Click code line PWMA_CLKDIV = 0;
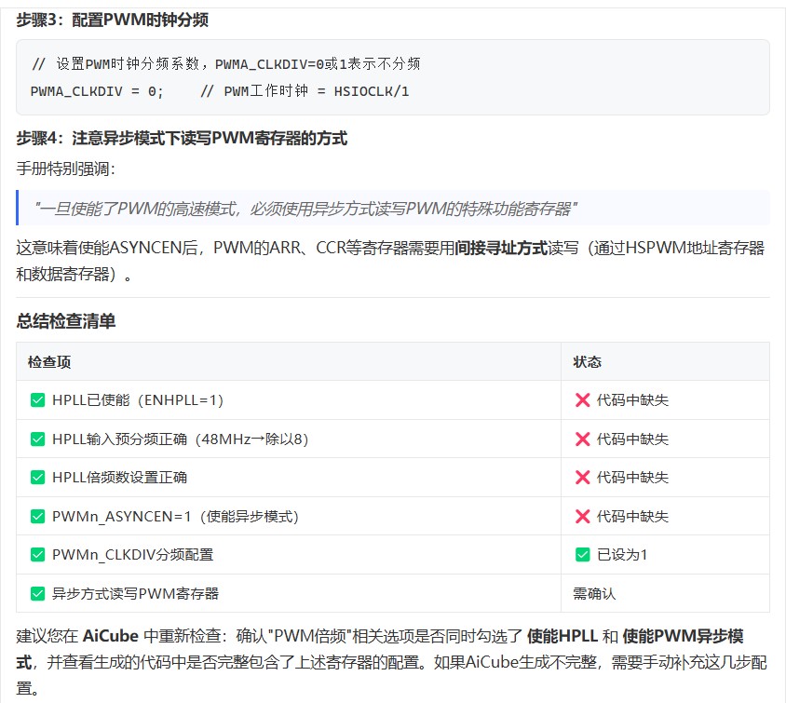The width and height of the screenshot is (786, 703). point(97,91)
